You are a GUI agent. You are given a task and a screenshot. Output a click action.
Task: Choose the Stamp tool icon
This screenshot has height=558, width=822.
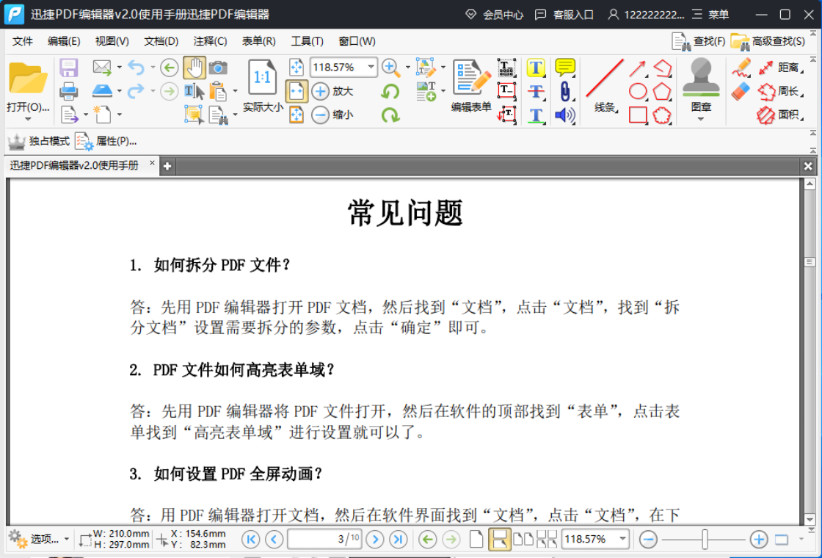tap(701, 77)
